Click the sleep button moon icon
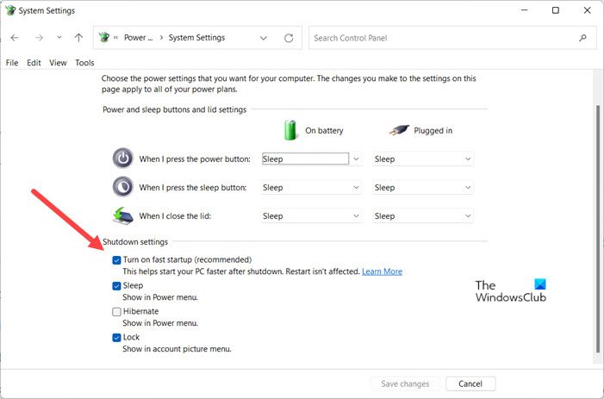Image resolution: width=604 pixels, height=399 pixels. click(x=123, y=187)
